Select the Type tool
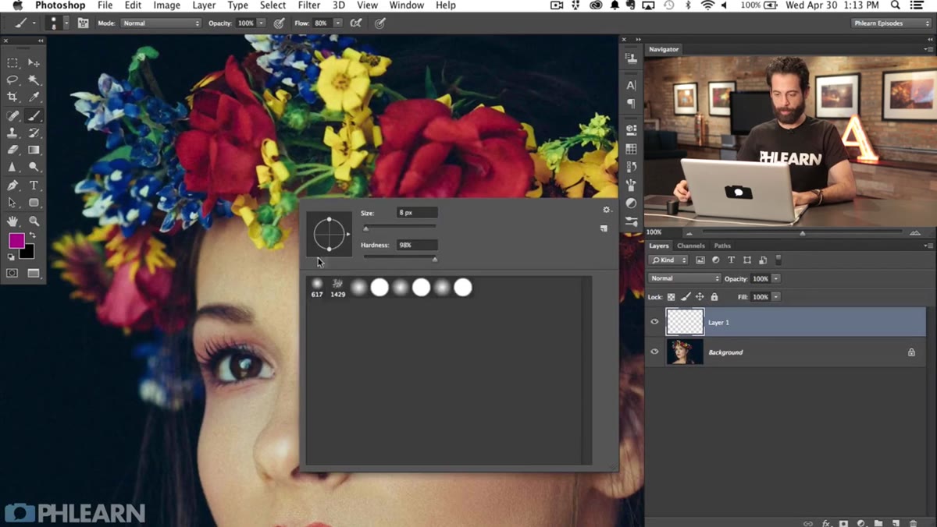The width and height of the screenshot is (937, 527). tap(34, 186)
